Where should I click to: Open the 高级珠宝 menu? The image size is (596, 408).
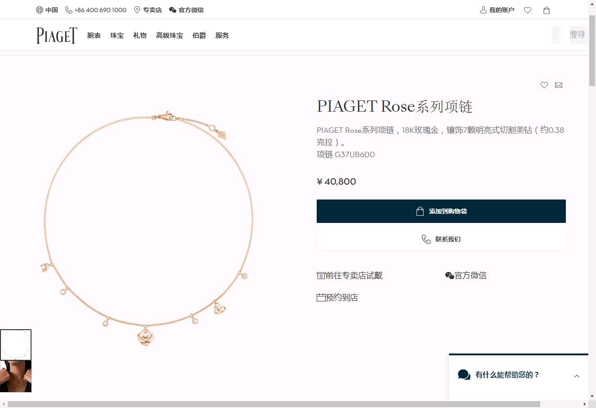click(x=170, y=36)
